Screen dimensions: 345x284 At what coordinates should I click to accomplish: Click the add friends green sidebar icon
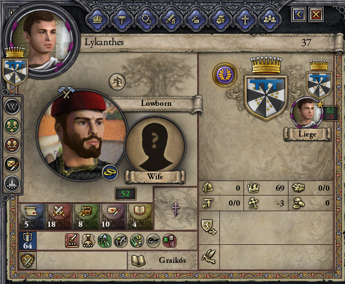coord(12,126)
